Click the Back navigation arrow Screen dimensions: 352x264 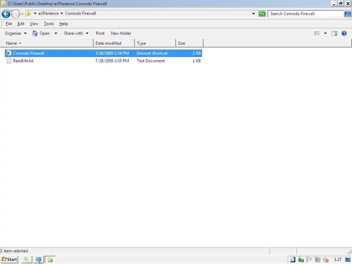6,14
